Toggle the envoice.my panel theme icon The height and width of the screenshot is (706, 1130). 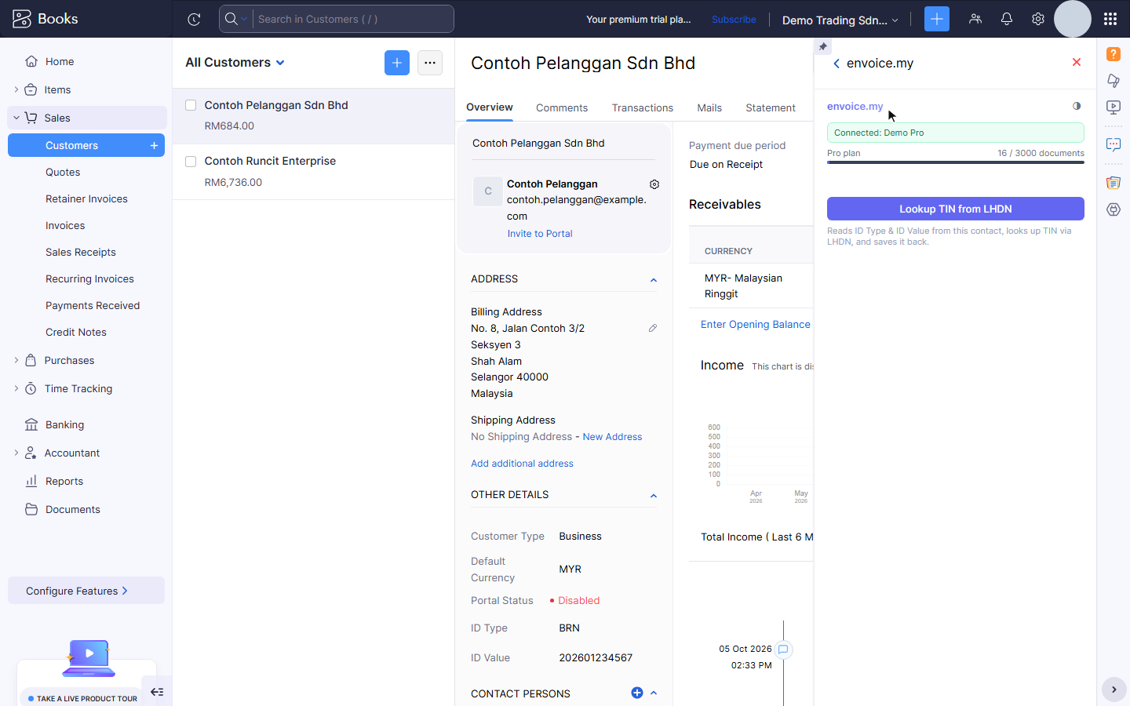(1077, 106)
